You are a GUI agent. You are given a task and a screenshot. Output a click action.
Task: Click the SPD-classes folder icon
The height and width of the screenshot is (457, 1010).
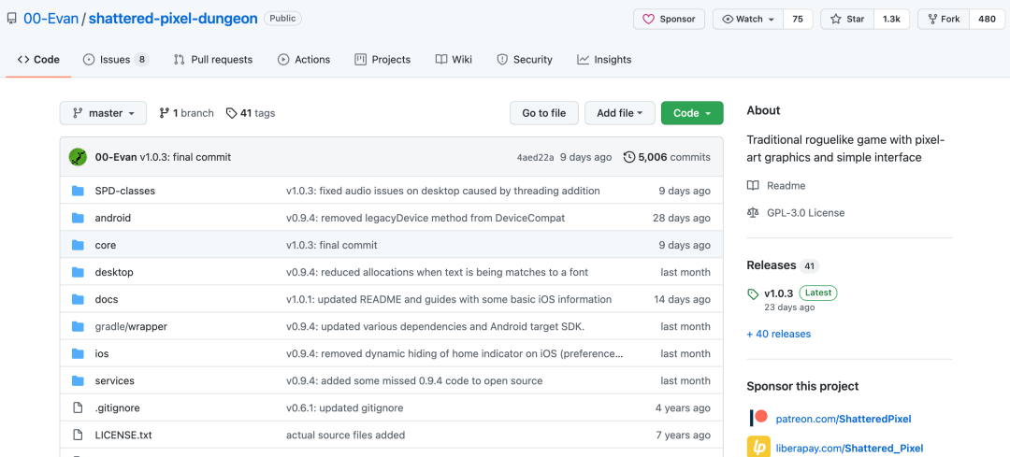(78, 191)
